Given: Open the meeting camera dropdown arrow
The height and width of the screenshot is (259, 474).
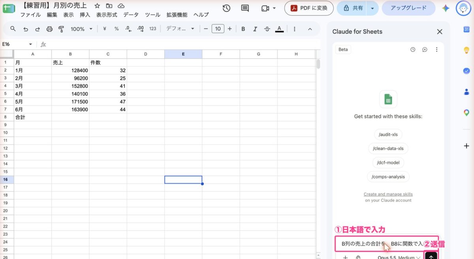Looking at the screenshot, I should pyautogui.click(x=274, y=8).
